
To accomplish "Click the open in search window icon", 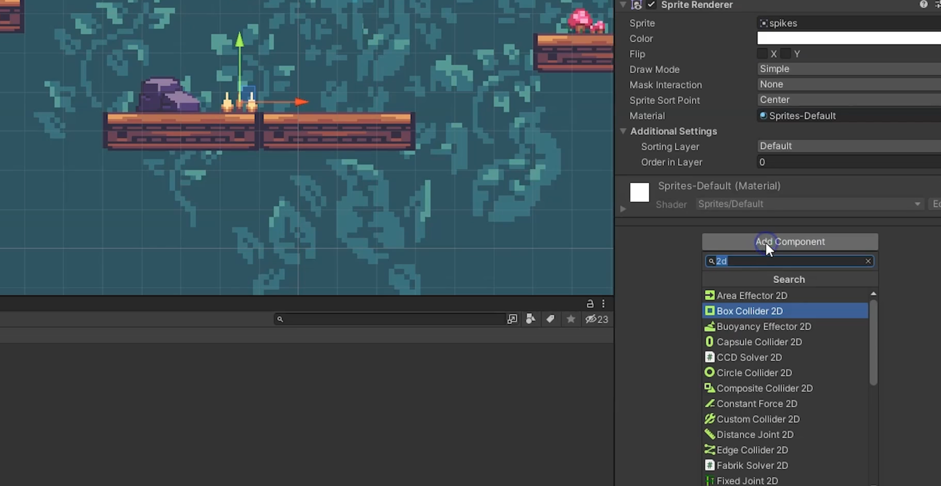I will [x=512, y=319].
